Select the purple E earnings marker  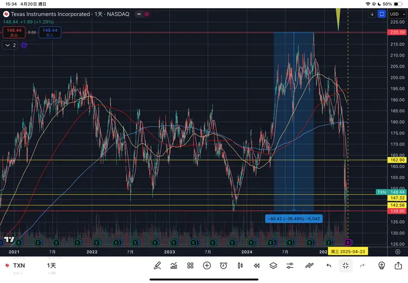(x=348, y=242)
